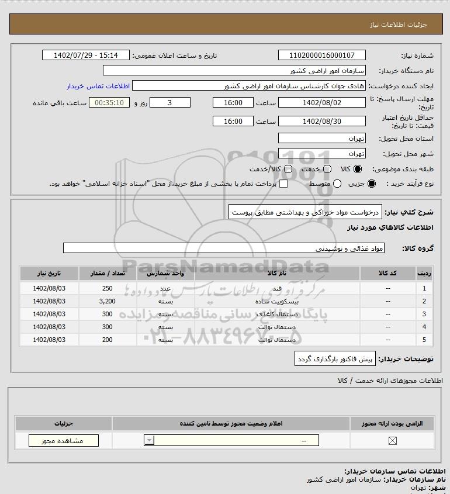Choose the متوسط purchase process option

coord(337,184)
